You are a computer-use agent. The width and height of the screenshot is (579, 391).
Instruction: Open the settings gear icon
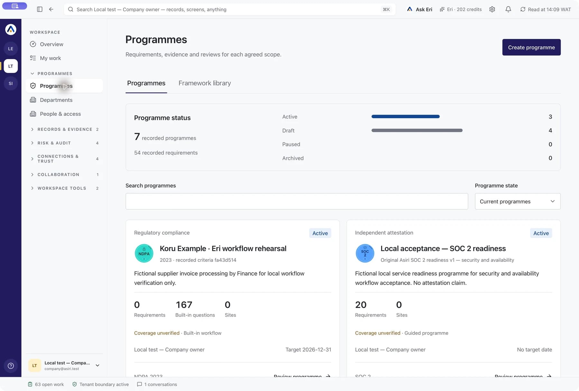tap(492, 9)
